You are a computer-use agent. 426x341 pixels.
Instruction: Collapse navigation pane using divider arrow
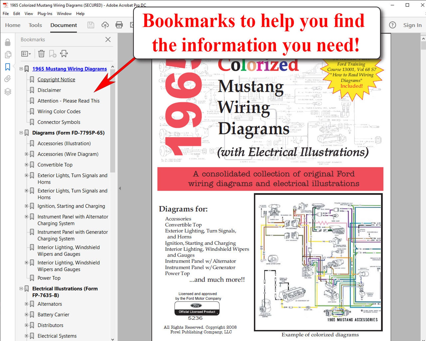click(120, 188)
